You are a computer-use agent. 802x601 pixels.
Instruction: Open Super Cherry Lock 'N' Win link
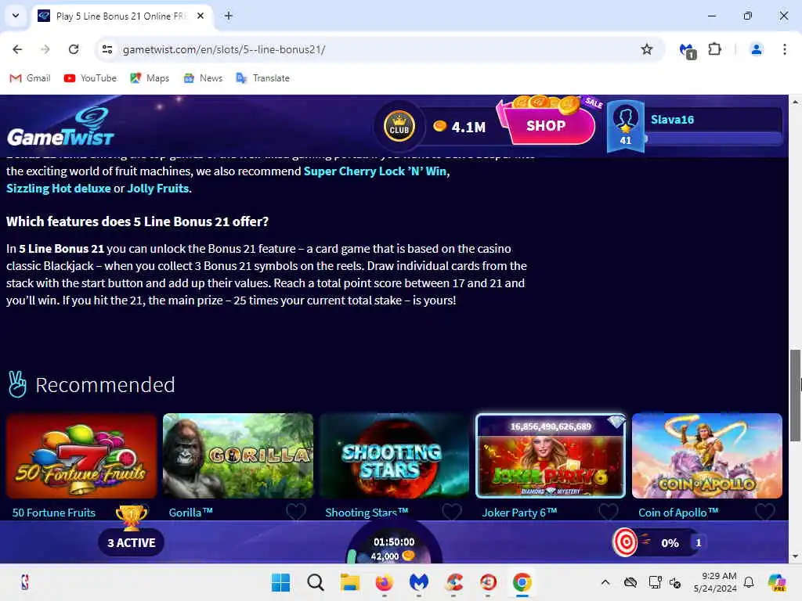(376, 171)
